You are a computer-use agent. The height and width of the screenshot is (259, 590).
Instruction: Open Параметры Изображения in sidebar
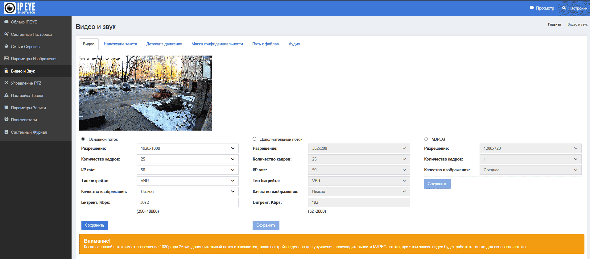click(36, 59)
